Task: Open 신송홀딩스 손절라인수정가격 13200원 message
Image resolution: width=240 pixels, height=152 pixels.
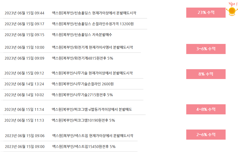Action: (93, 24)
